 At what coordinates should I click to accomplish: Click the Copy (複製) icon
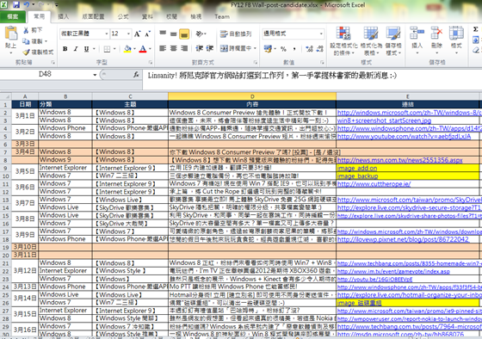(26, 41)
